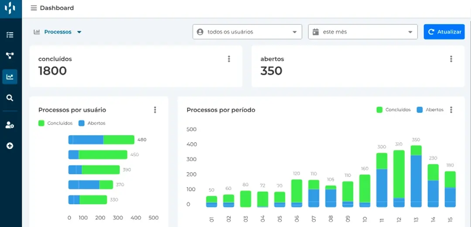Expand the Processos view dropdown
The image size is (471, 227).
coord(58,32)
